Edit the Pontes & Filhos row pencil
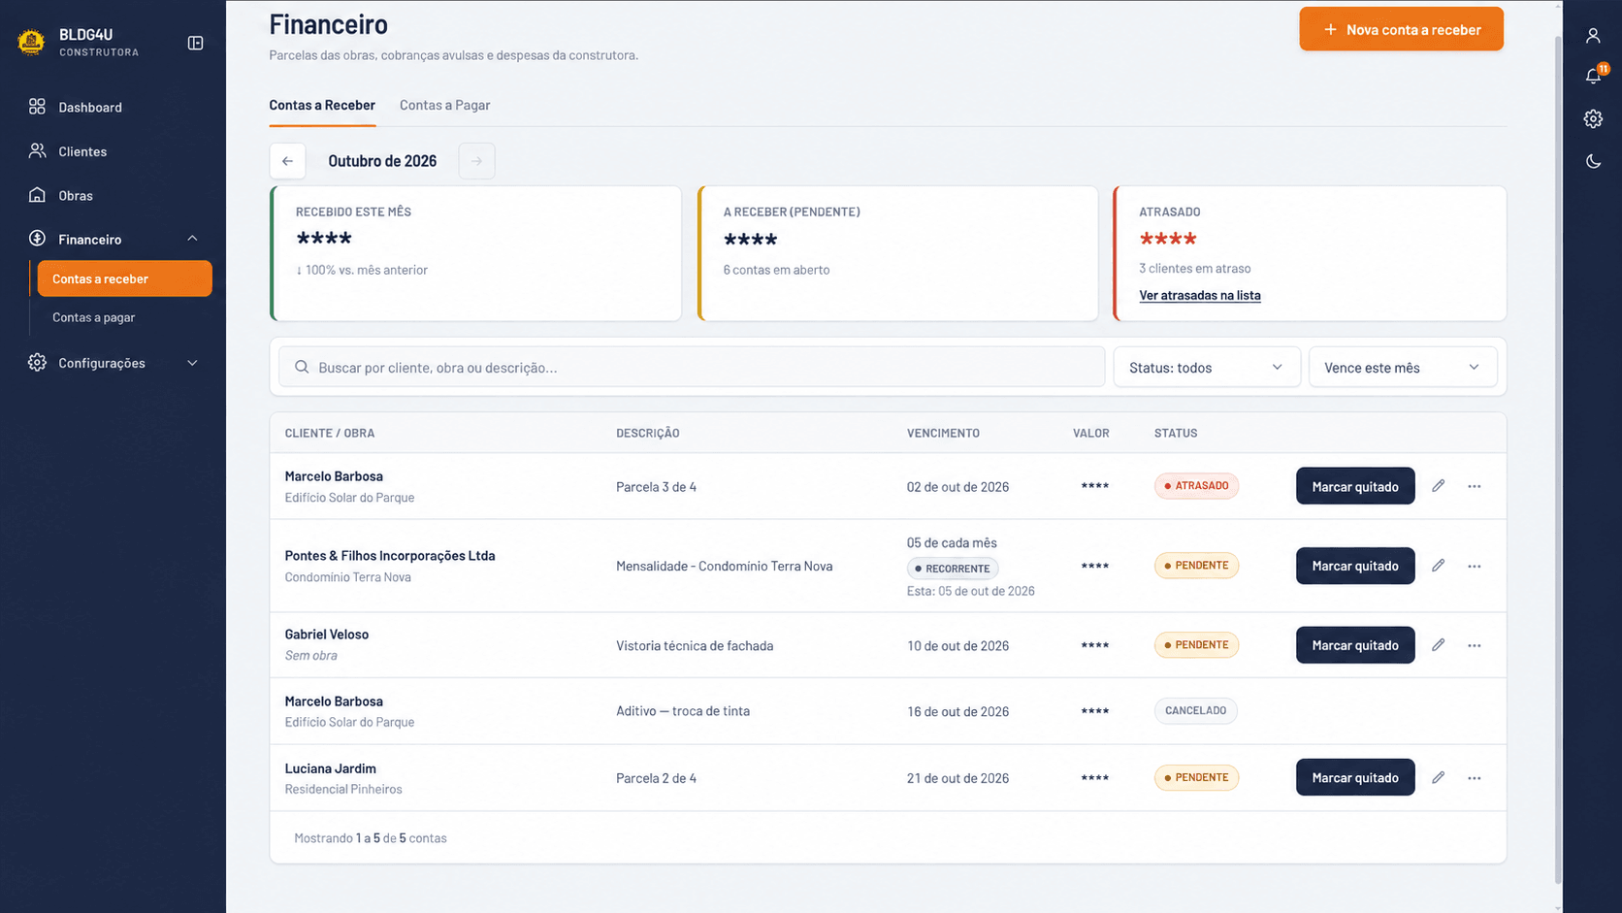The image size is (1622, 913). 1438,566
